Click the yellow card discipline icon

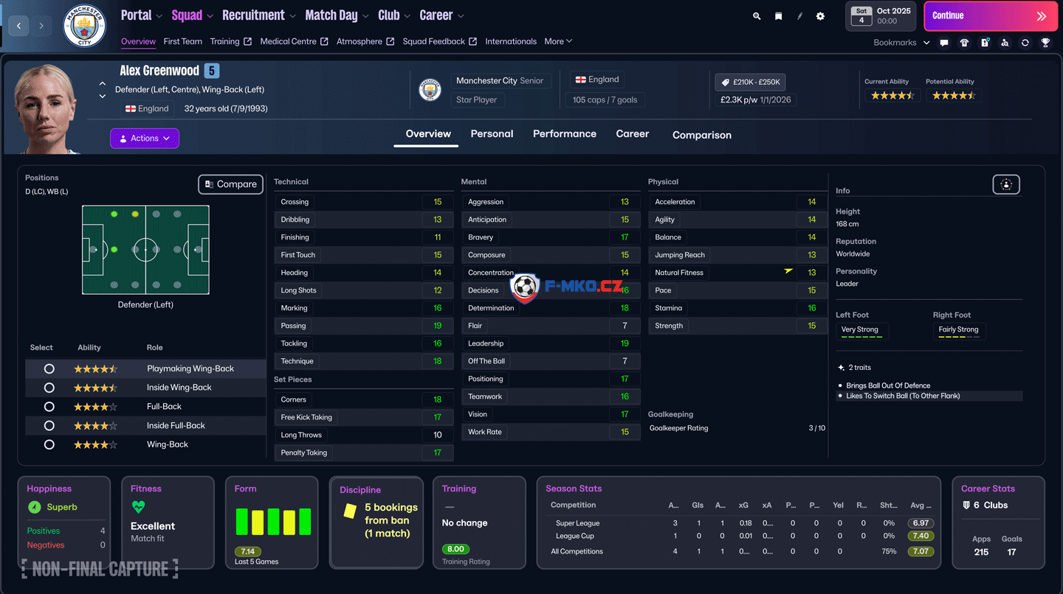click(x=350, y=511)
